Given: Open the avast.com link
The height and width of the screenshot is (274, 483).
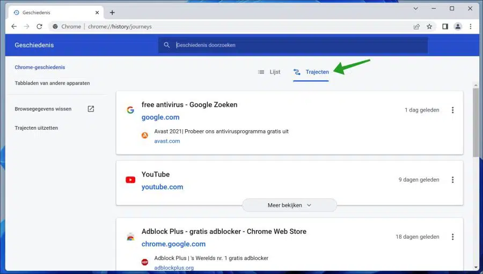Looking at the screenshot, I should pos(167,141).
